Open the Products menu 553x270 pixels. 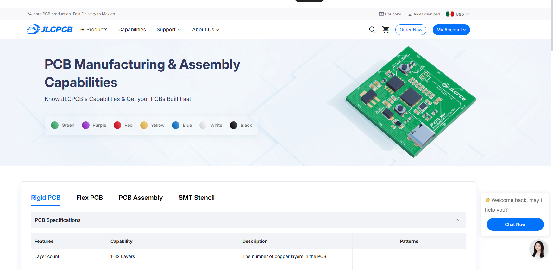coord(94,29)
